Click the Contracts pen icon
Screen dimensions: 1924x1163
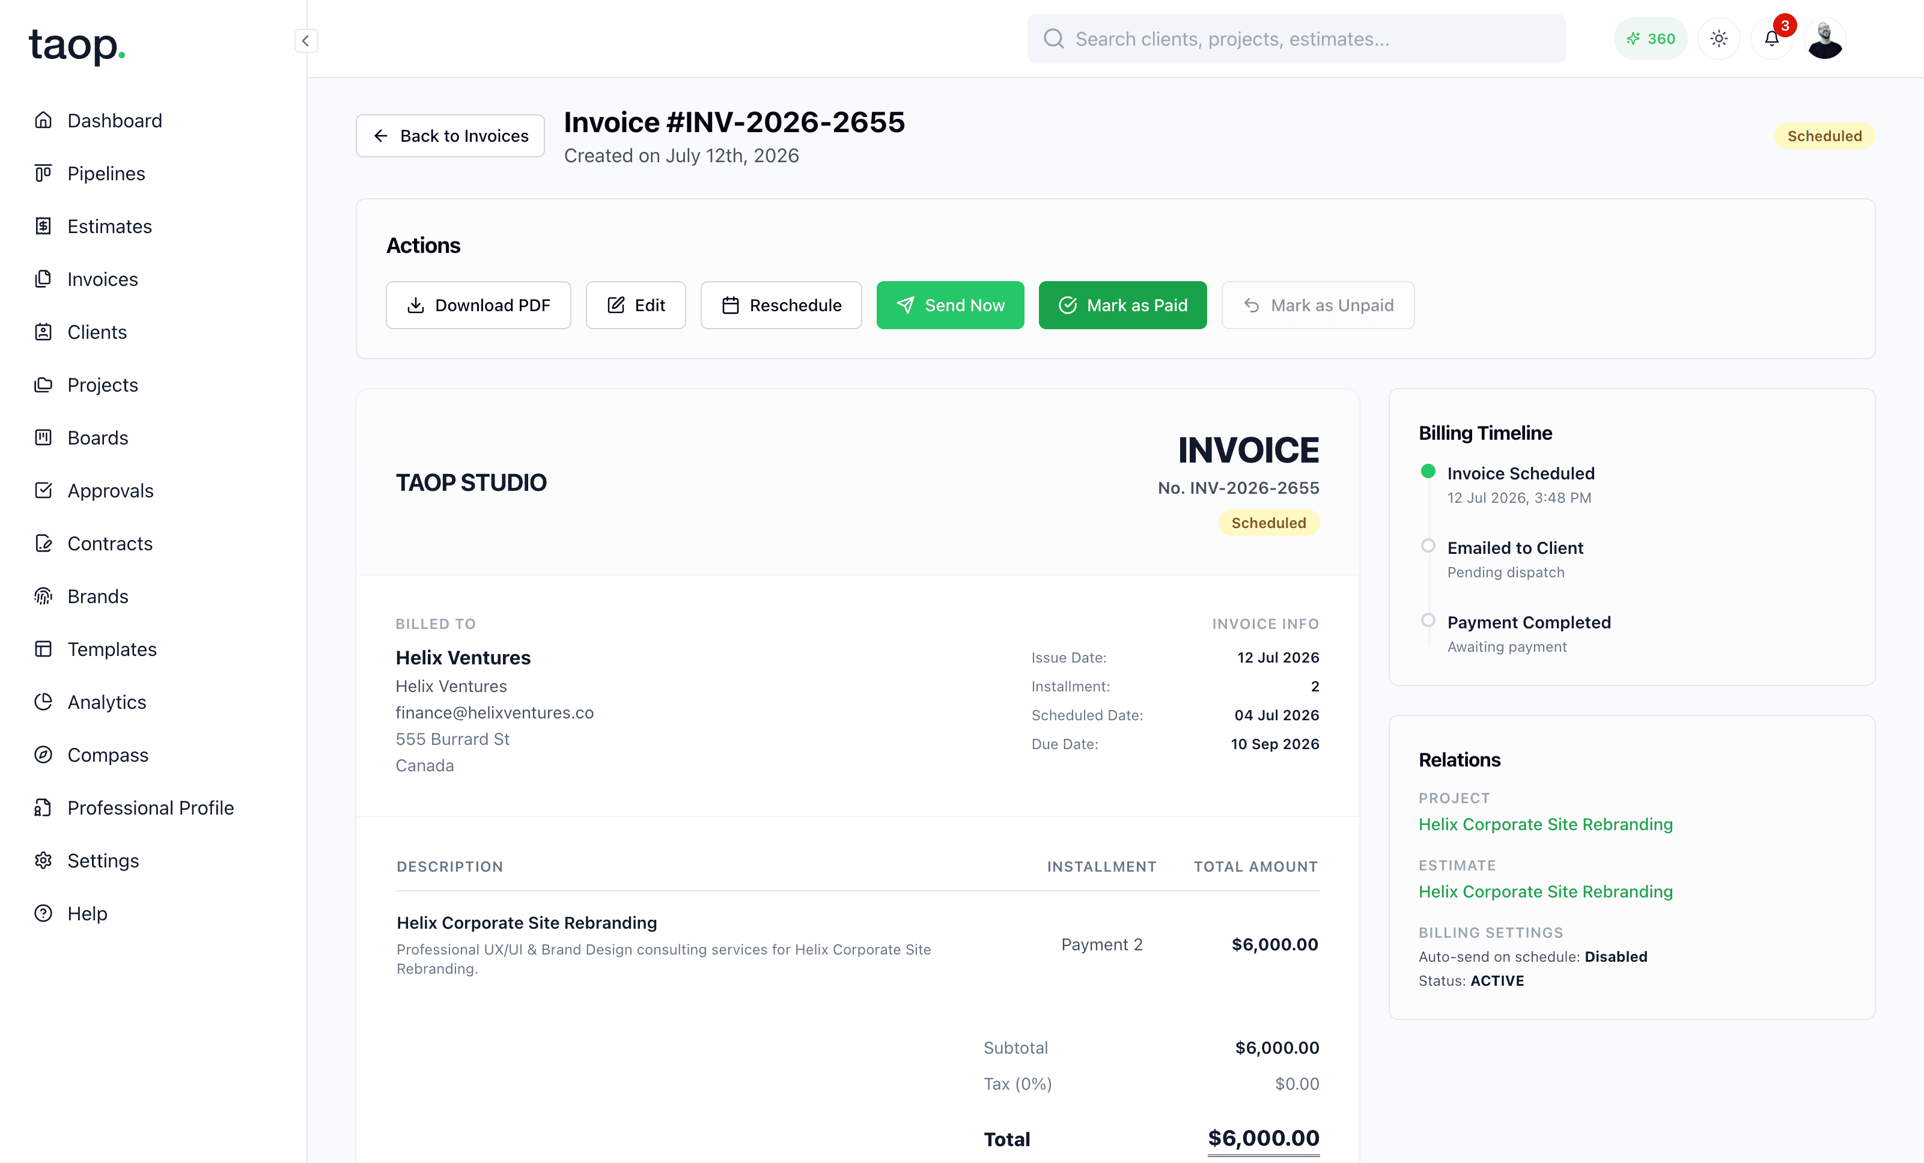click(44, 543)
